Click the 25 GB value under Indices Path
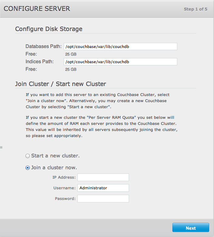 coord(71,69)
